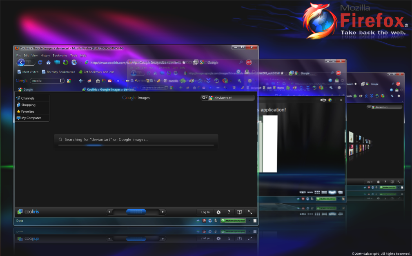The height and width of the screenshot is (256, 412).
Task: Select Channels in the Cooliris sidebar
Action: 32,98
